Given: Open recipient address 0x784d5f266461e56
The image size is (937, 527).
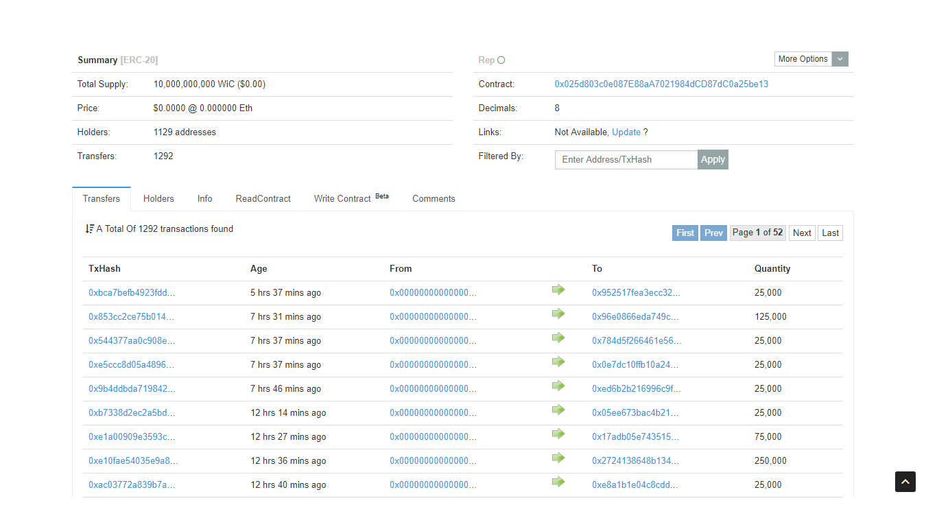Looking at the screenshot, I should [x=637, y=341].
